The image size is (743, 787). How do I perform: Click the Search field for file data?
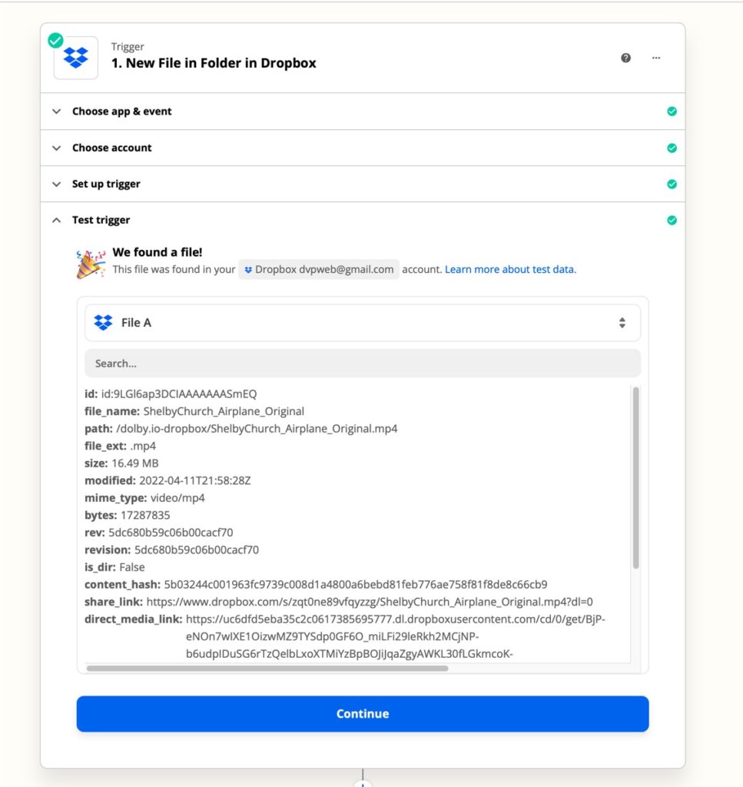click(x=362, y=364)
